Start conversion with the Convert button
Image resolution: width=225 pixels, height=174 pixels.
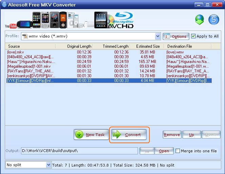click(129, 135)
